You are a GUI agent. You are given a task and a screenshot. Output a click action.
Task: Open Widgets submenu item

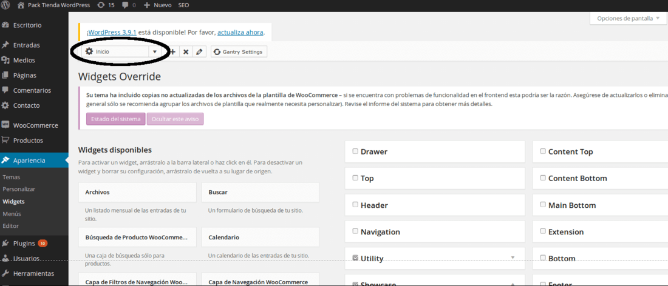coord(13,201)
